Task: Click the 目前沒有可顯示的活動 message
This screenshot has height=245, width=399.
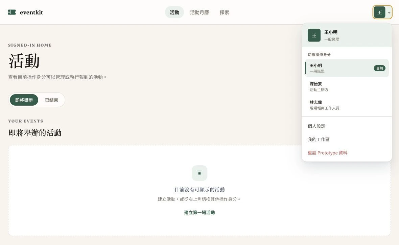Action: 199,190
